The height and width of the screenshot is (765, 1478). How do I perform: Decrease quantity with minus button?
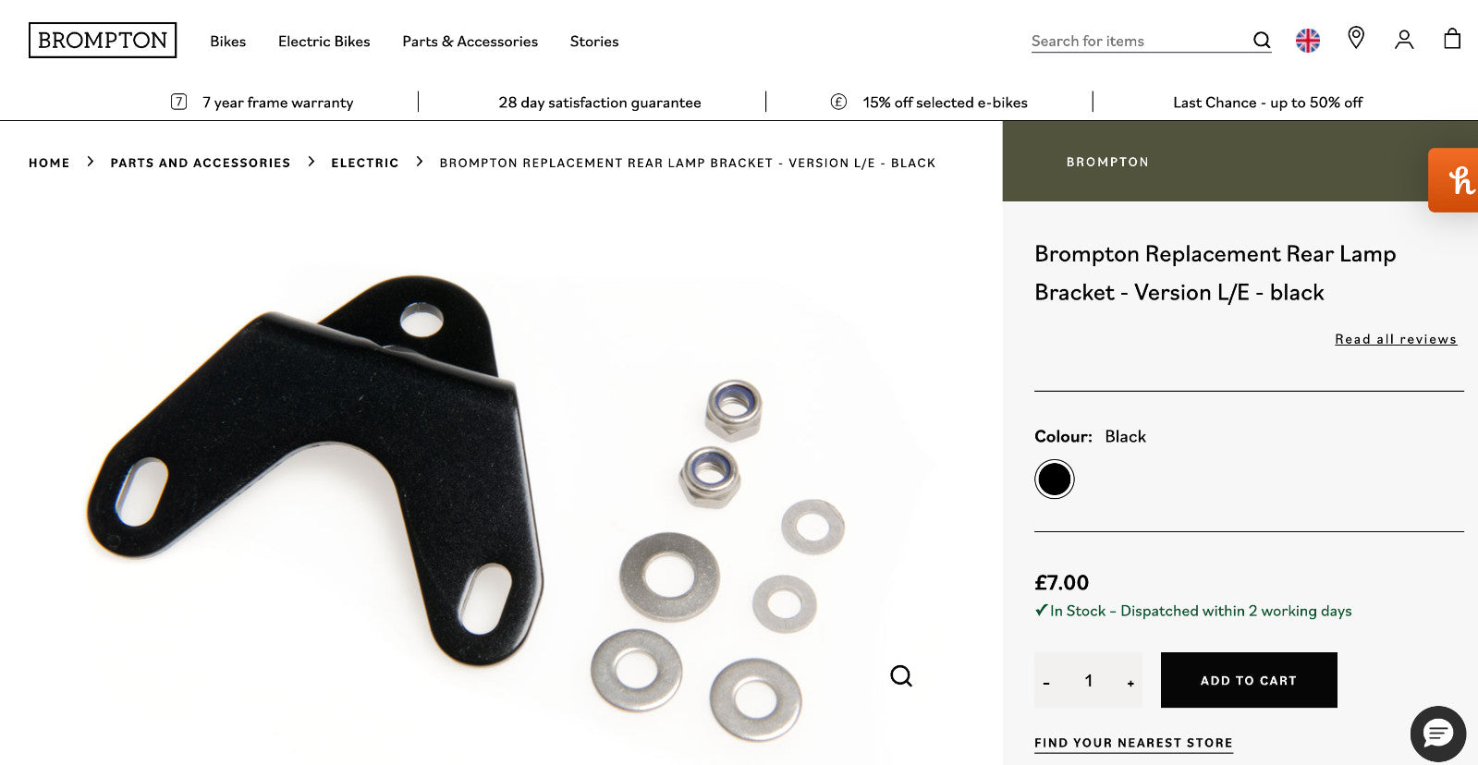point(1046,683)
